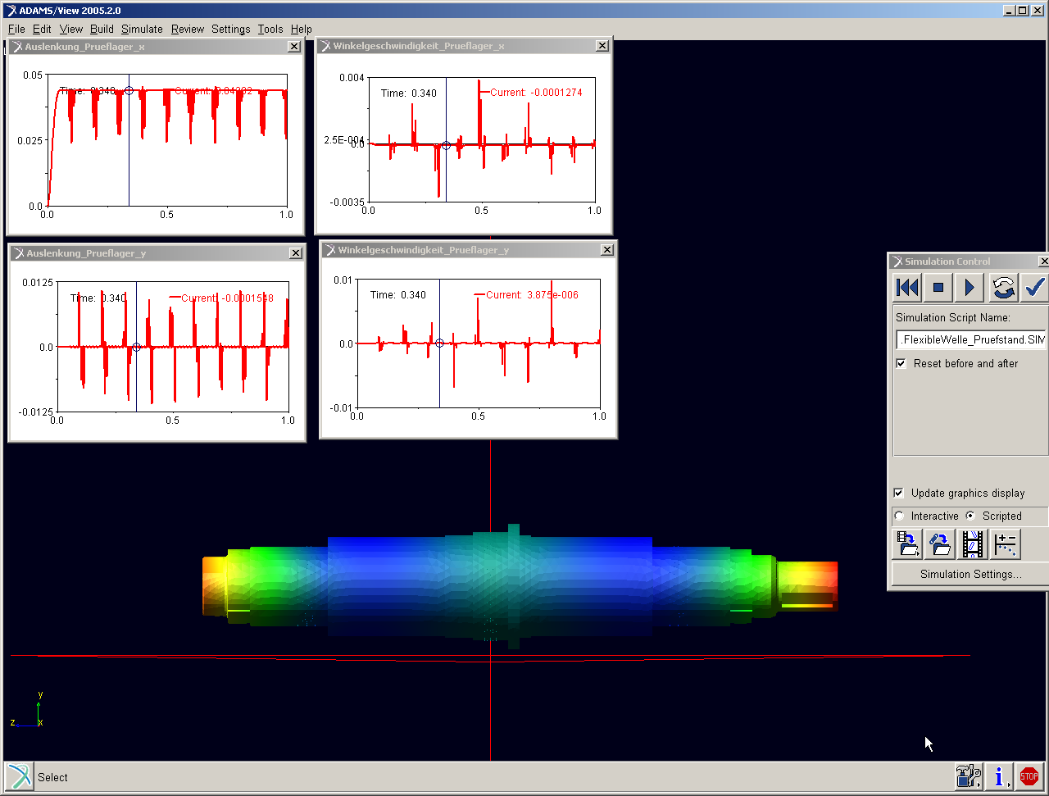Screen dimensions: 1049x796
Task: Open the Simulate menu
Action: [142, 29]
